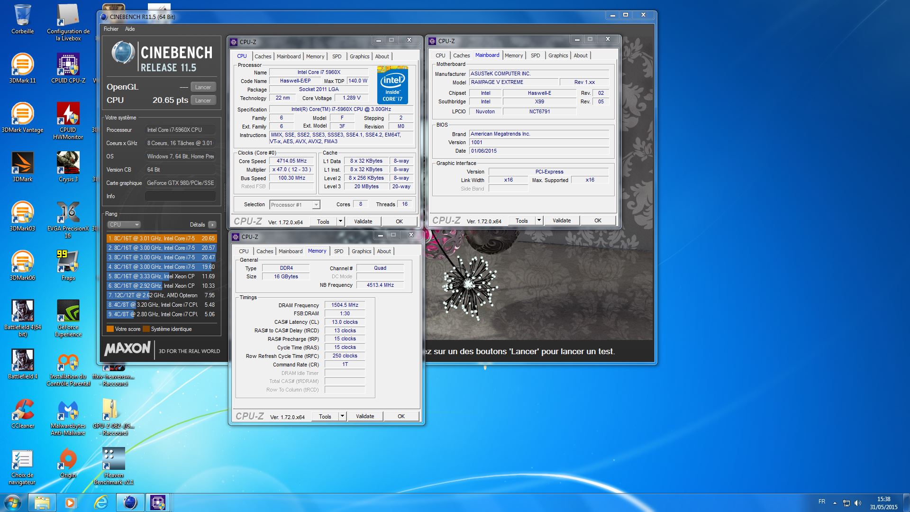
Task: Open the CPU ranking dropdown in Cinebench
Action: [124, 225]
